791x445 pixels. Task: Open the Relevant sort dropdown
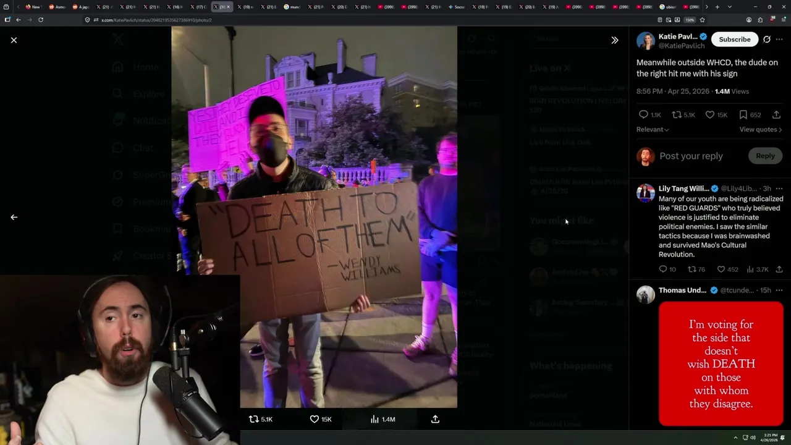tap(653, 129)
